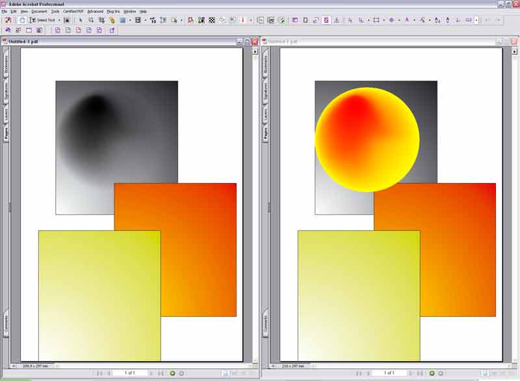The image size is (520, 381).
Task: Open dropdown next to the blue square icon
Action: [130, 20]
